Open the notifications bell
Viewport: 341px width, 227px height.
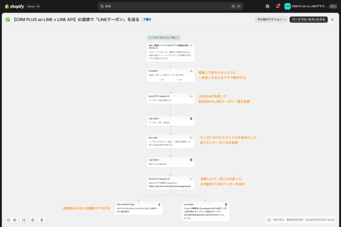tap(277, 6)
